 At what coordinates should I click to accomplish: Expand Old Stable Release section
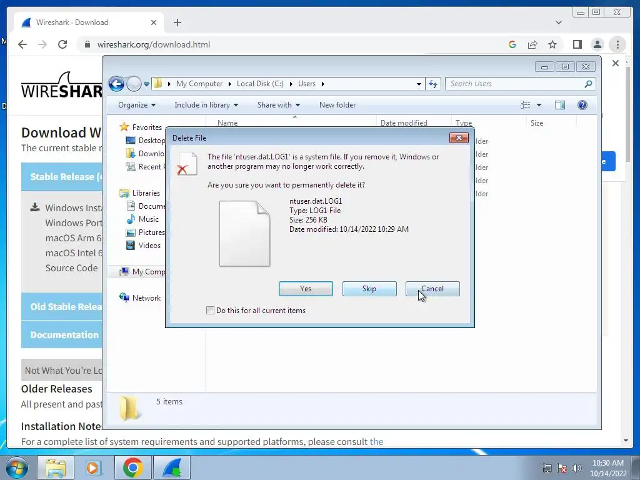pos(62,306)
